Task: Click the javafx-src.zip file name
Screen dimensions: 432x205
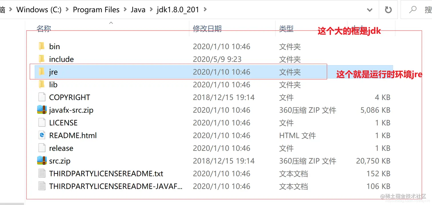Action: pos(71,110)
